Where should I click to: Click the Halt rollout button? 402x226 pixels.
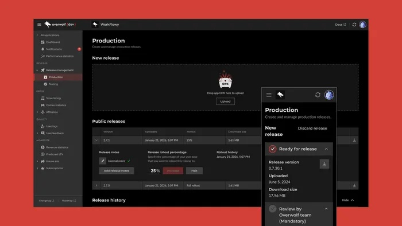pyautogui.click(x=194, y=171)
